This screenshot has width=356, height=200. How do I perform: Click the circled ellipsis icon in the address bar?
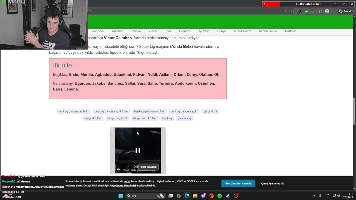pos(286,11)
